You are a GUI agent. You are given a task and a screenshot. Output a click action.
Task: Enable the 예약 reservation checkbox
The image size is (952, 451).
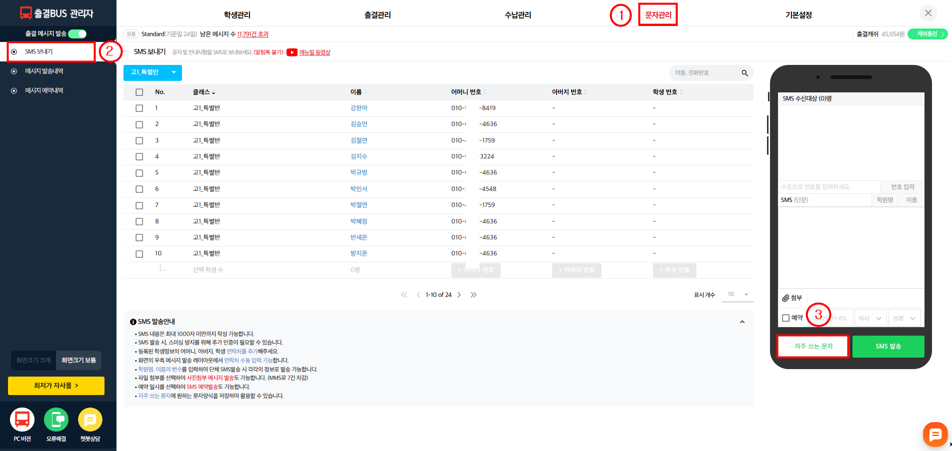click(x=785, y=318)
